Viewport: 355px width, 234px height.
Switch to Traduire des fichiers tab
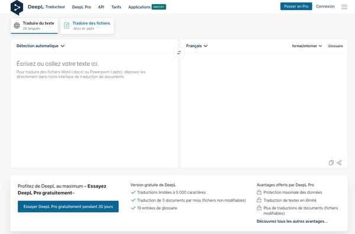pyautogui.click(x=87, y=25)
